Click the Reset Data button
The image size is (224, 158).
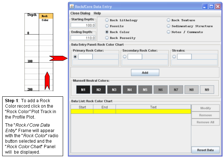[205, 150]
